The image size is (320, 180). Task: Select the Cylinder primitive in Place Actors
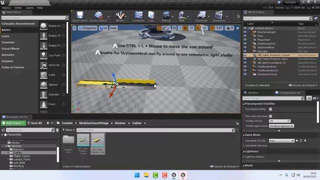tap(52, 94)
